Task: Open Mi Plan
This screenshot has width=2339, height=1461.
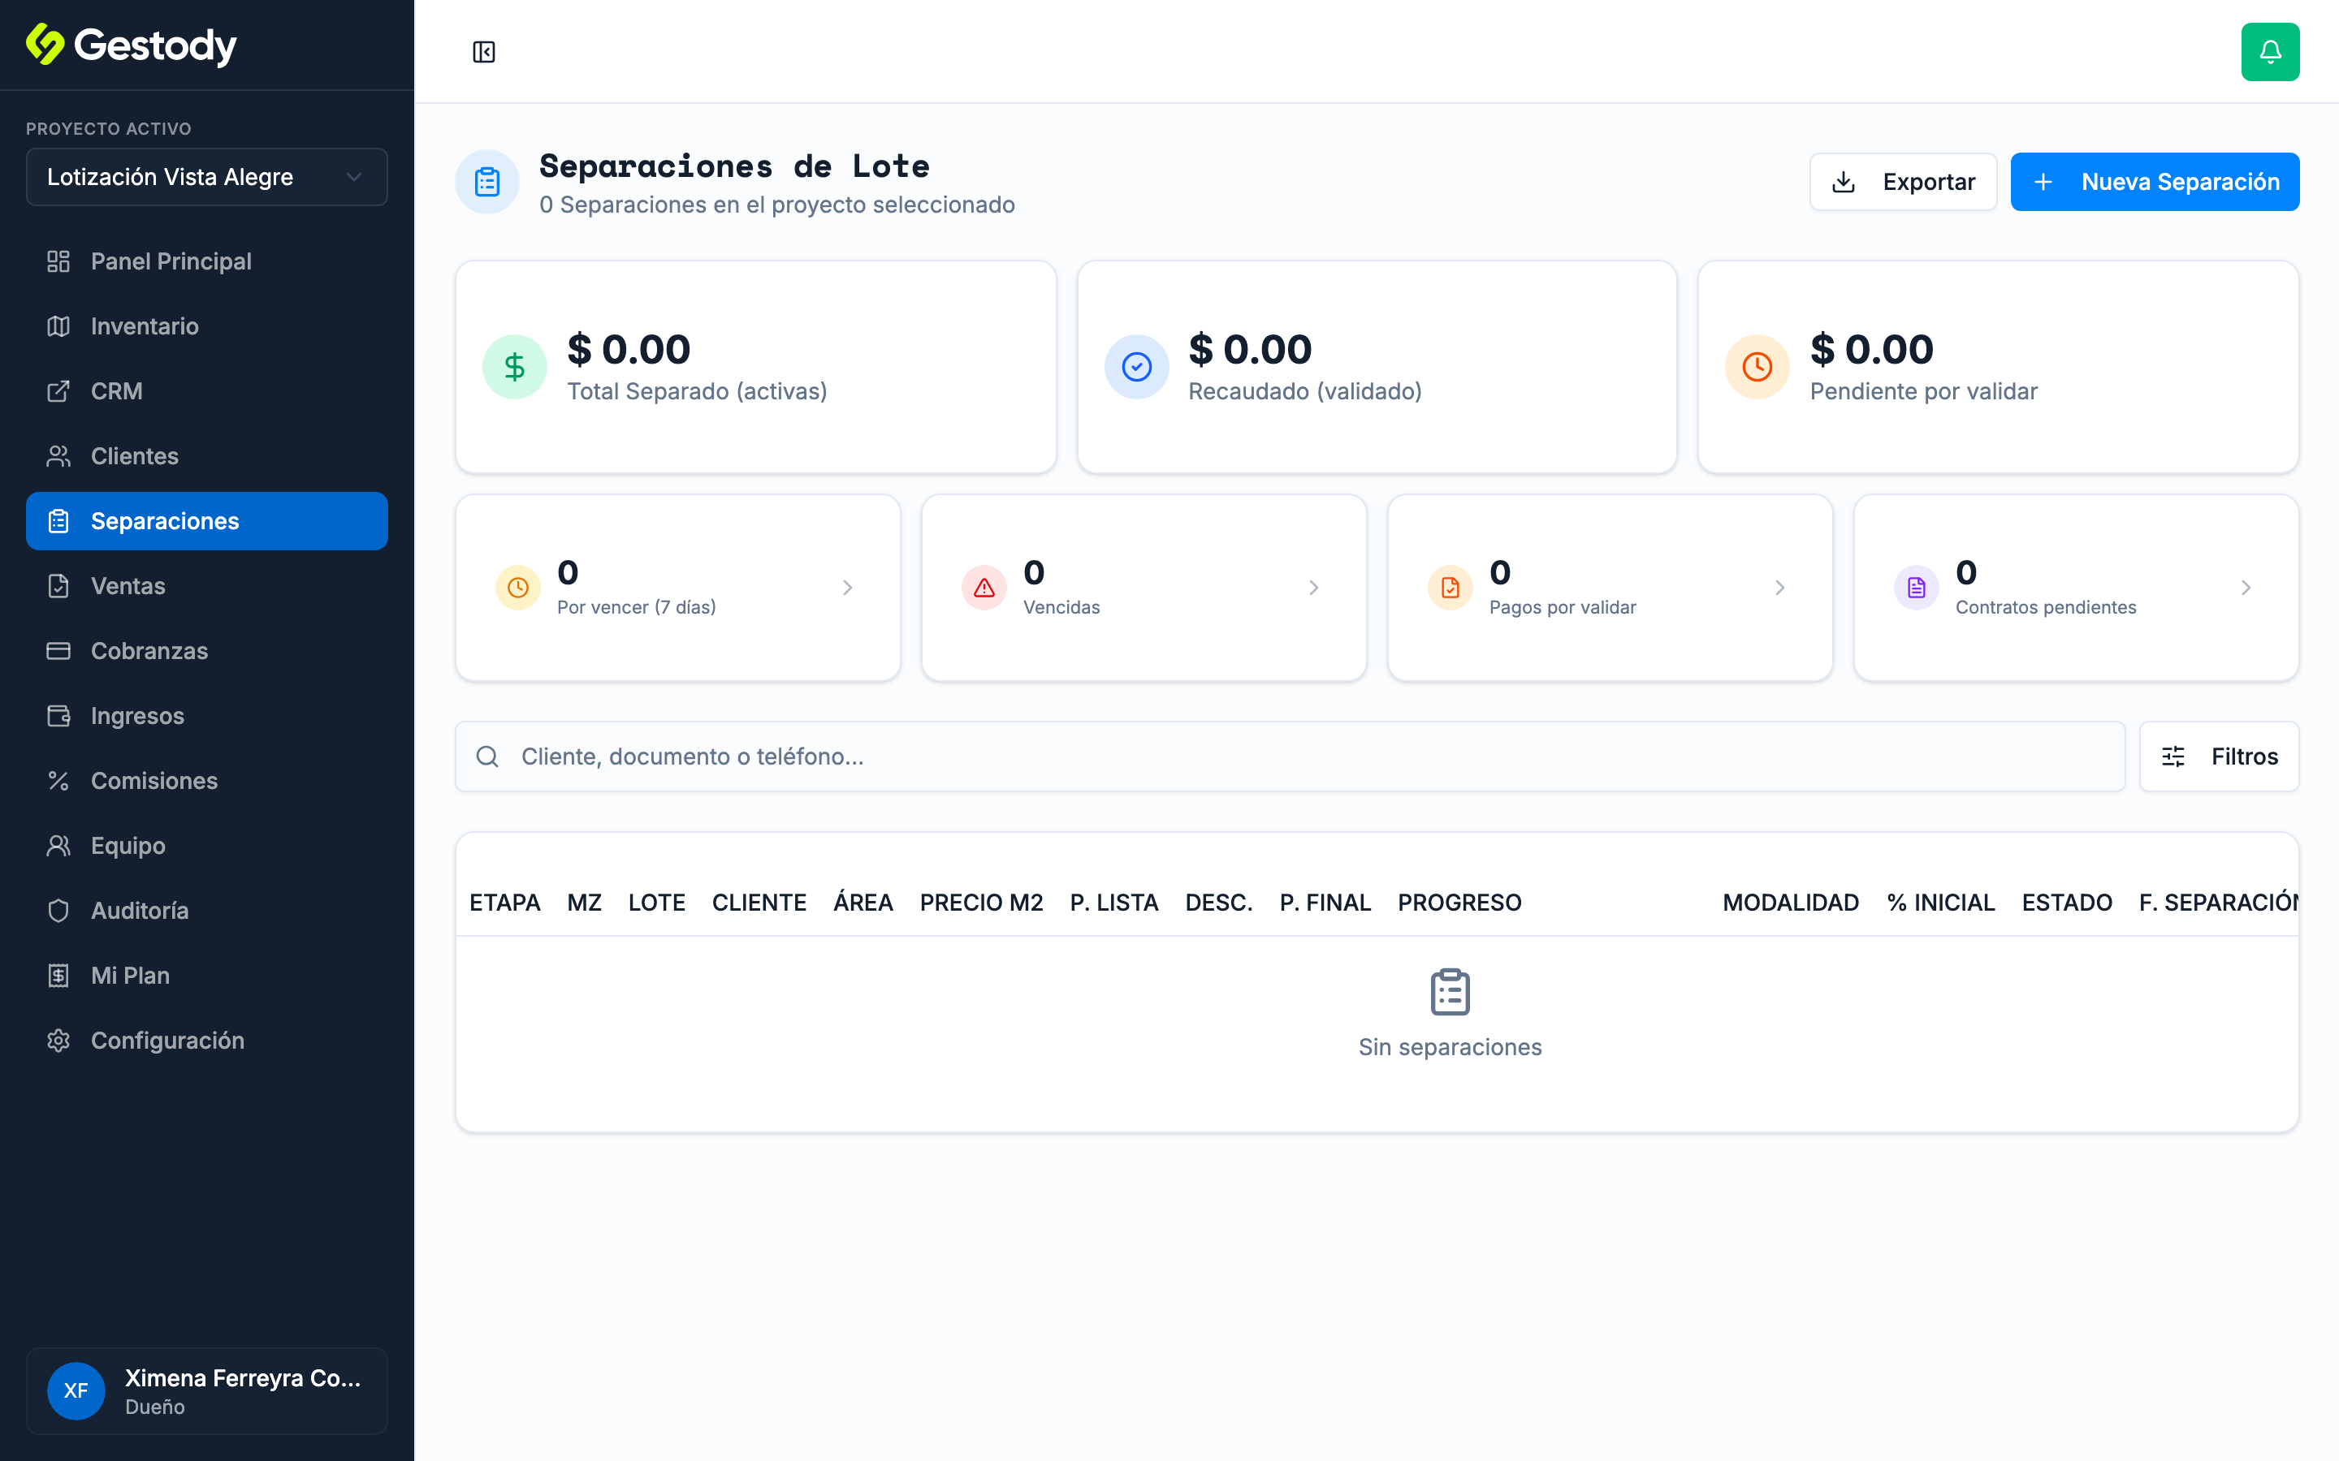Action: pyautogui.click(x=207, y=975)
